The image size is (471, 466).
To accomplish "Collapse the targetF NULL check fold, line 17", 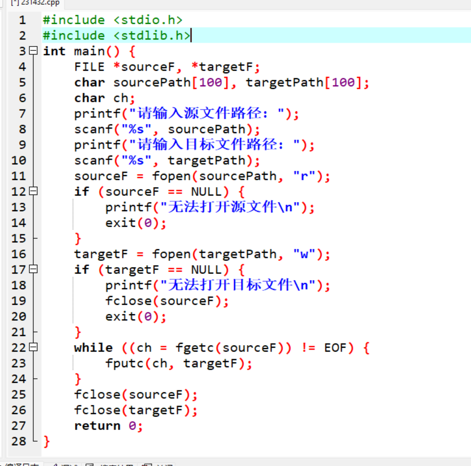I will pos(33,269).
